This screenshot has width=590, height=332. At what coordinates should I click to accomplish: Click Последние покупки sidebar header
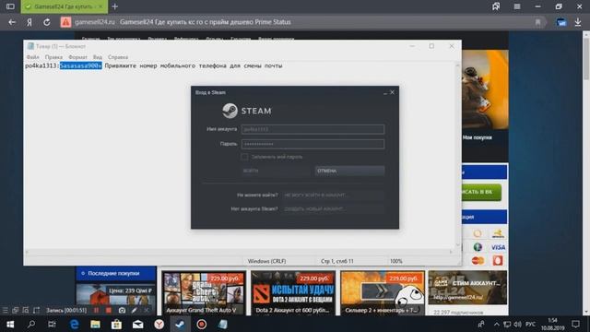pyautogui.click(x=116, y=273)
